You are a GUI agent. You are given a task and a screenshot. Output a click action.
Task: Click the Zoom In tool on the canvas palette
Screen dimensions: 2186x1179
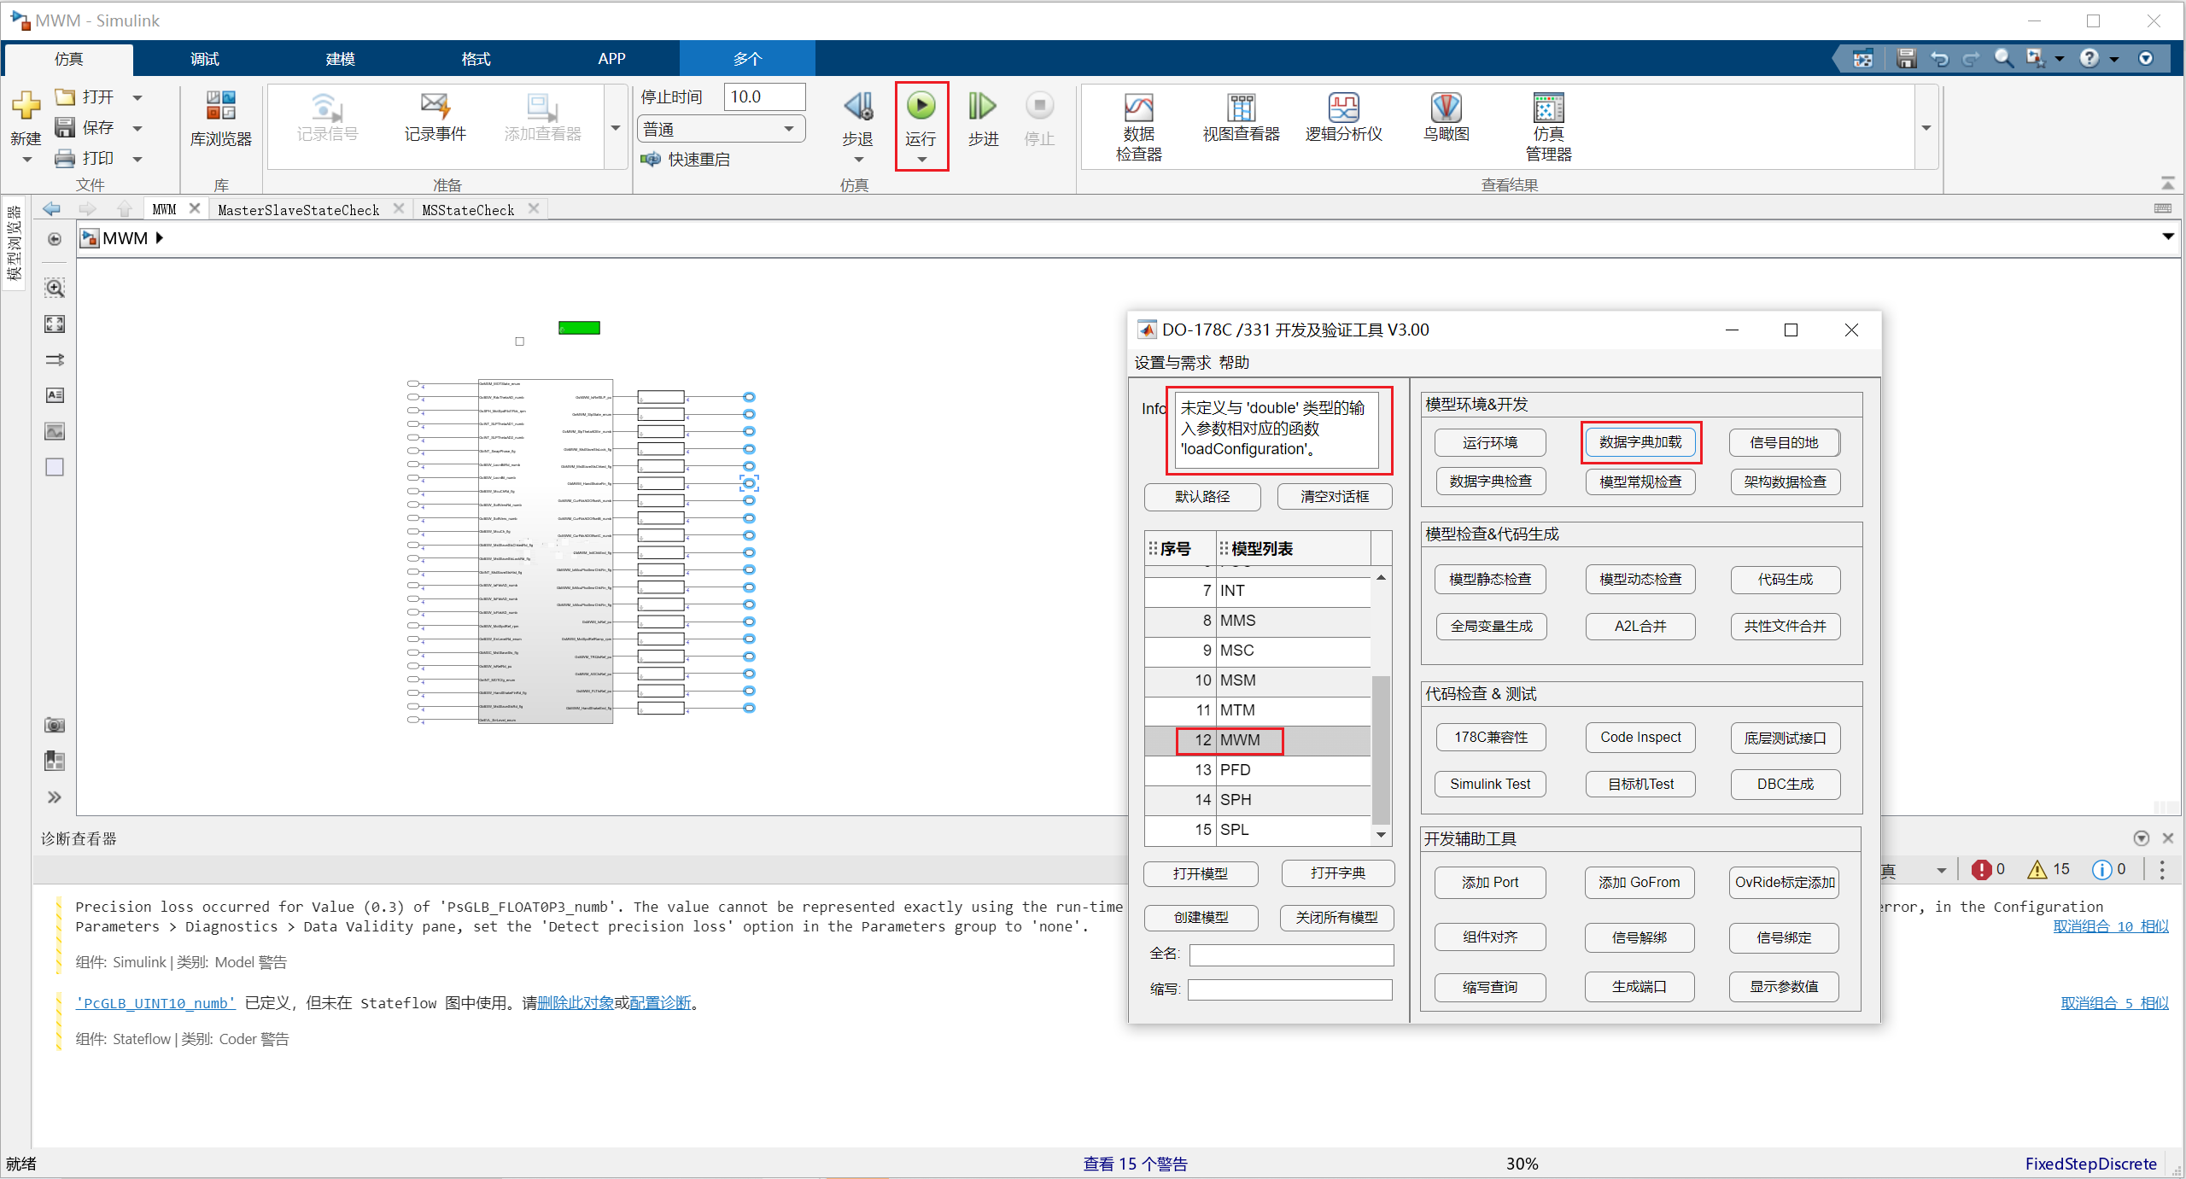55,289
